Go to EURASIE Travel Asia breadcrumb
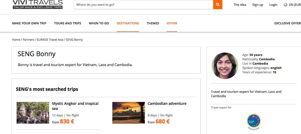The image size is (301, 134). tap(50, 40)
